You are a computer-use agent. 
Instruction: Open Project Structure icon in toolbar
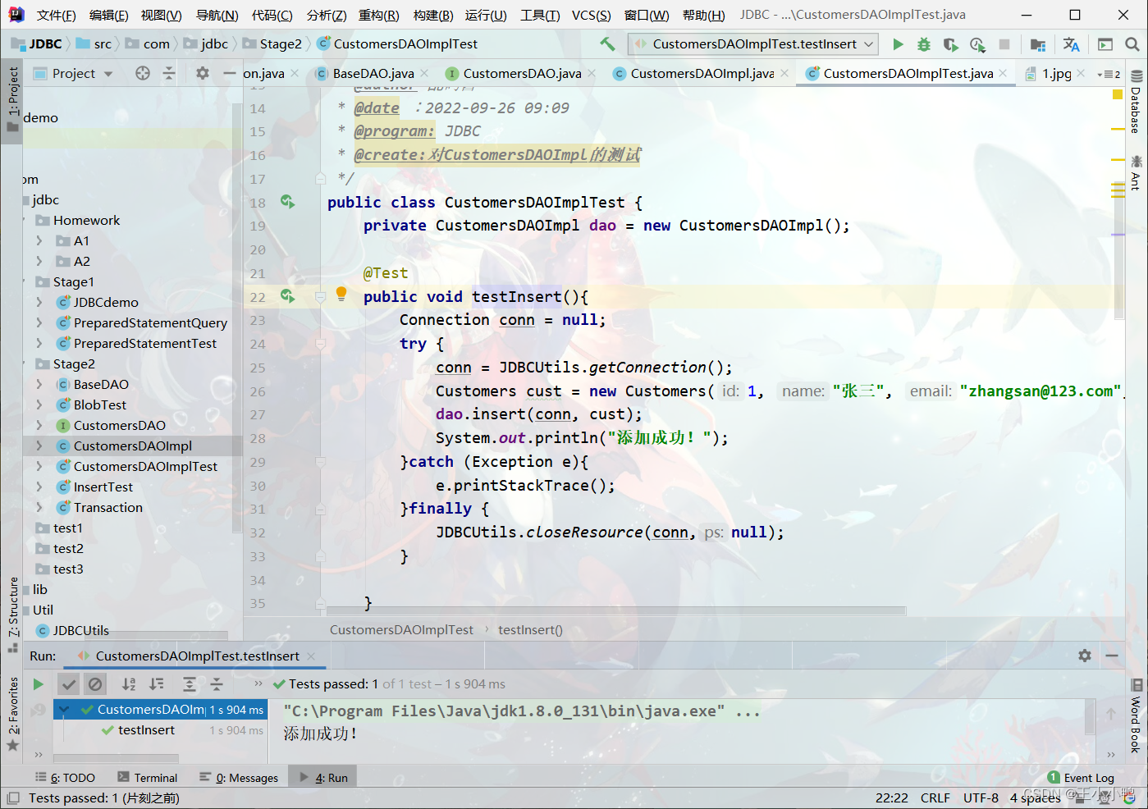pos(1037,44)
